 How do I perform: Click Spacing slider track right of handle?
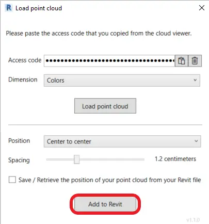pos(112,159)
